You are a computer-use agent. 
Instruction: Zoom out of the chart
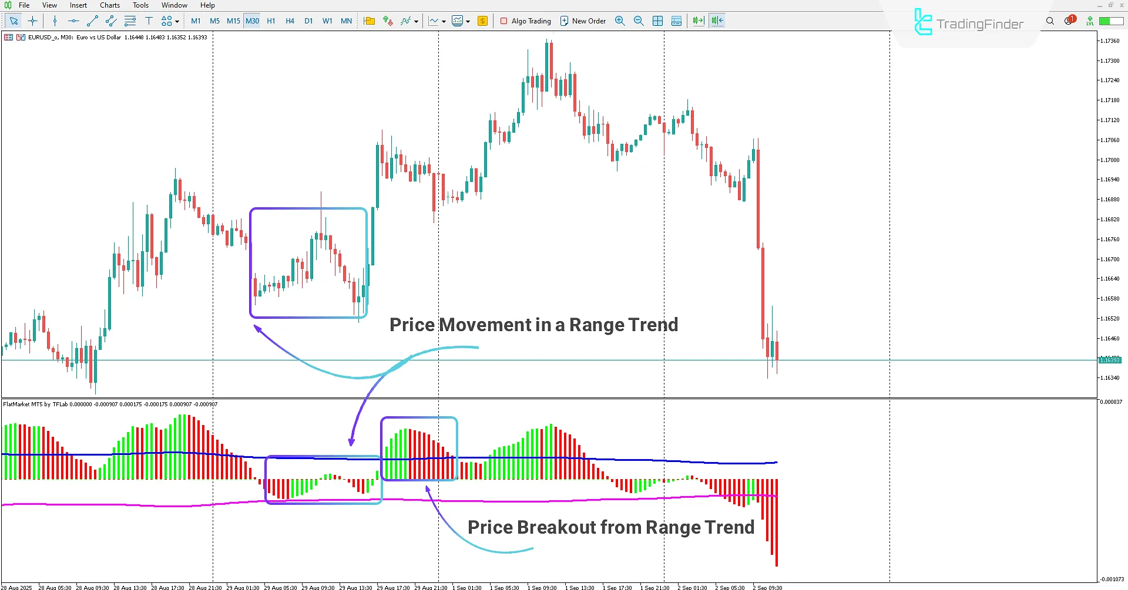point(639,21)
